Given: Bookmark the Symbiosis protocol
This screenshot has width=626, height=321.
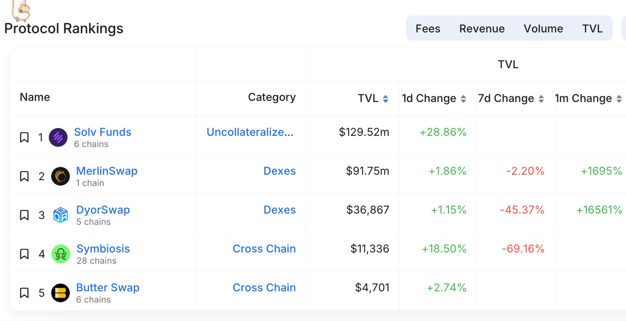Looking at the screenshot, I should click(24, 254).
